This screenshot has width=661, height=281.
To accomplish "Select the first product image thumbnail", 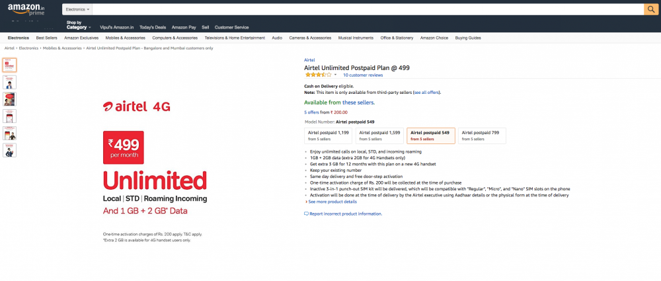I will click(x=10, y=65).
